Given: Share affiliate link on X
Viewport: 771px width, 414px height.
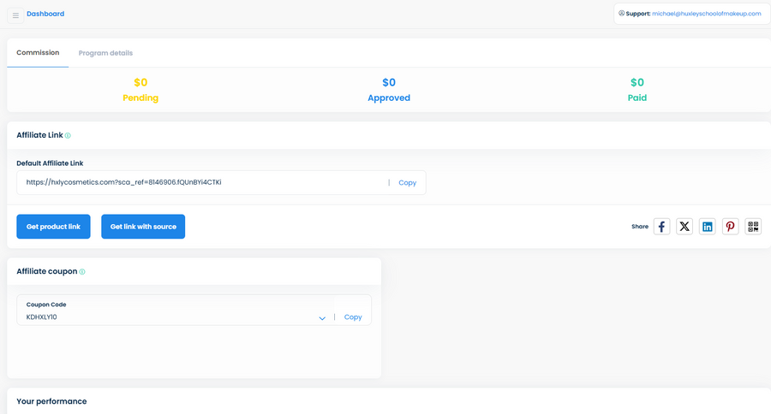Looking at the screenshot, I should pyautogui.click(x=684, y=227).
